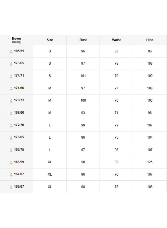
Task: Click the avatar icon beside buyer 163/99
Action: (11, 162)
